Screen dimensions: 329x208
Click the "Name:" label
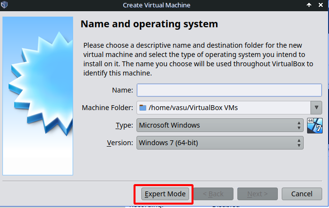pos(122,90)
